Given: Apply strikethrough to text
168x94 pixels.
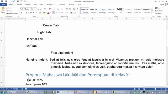Looking at the screenshot, I should coord(31,13).
